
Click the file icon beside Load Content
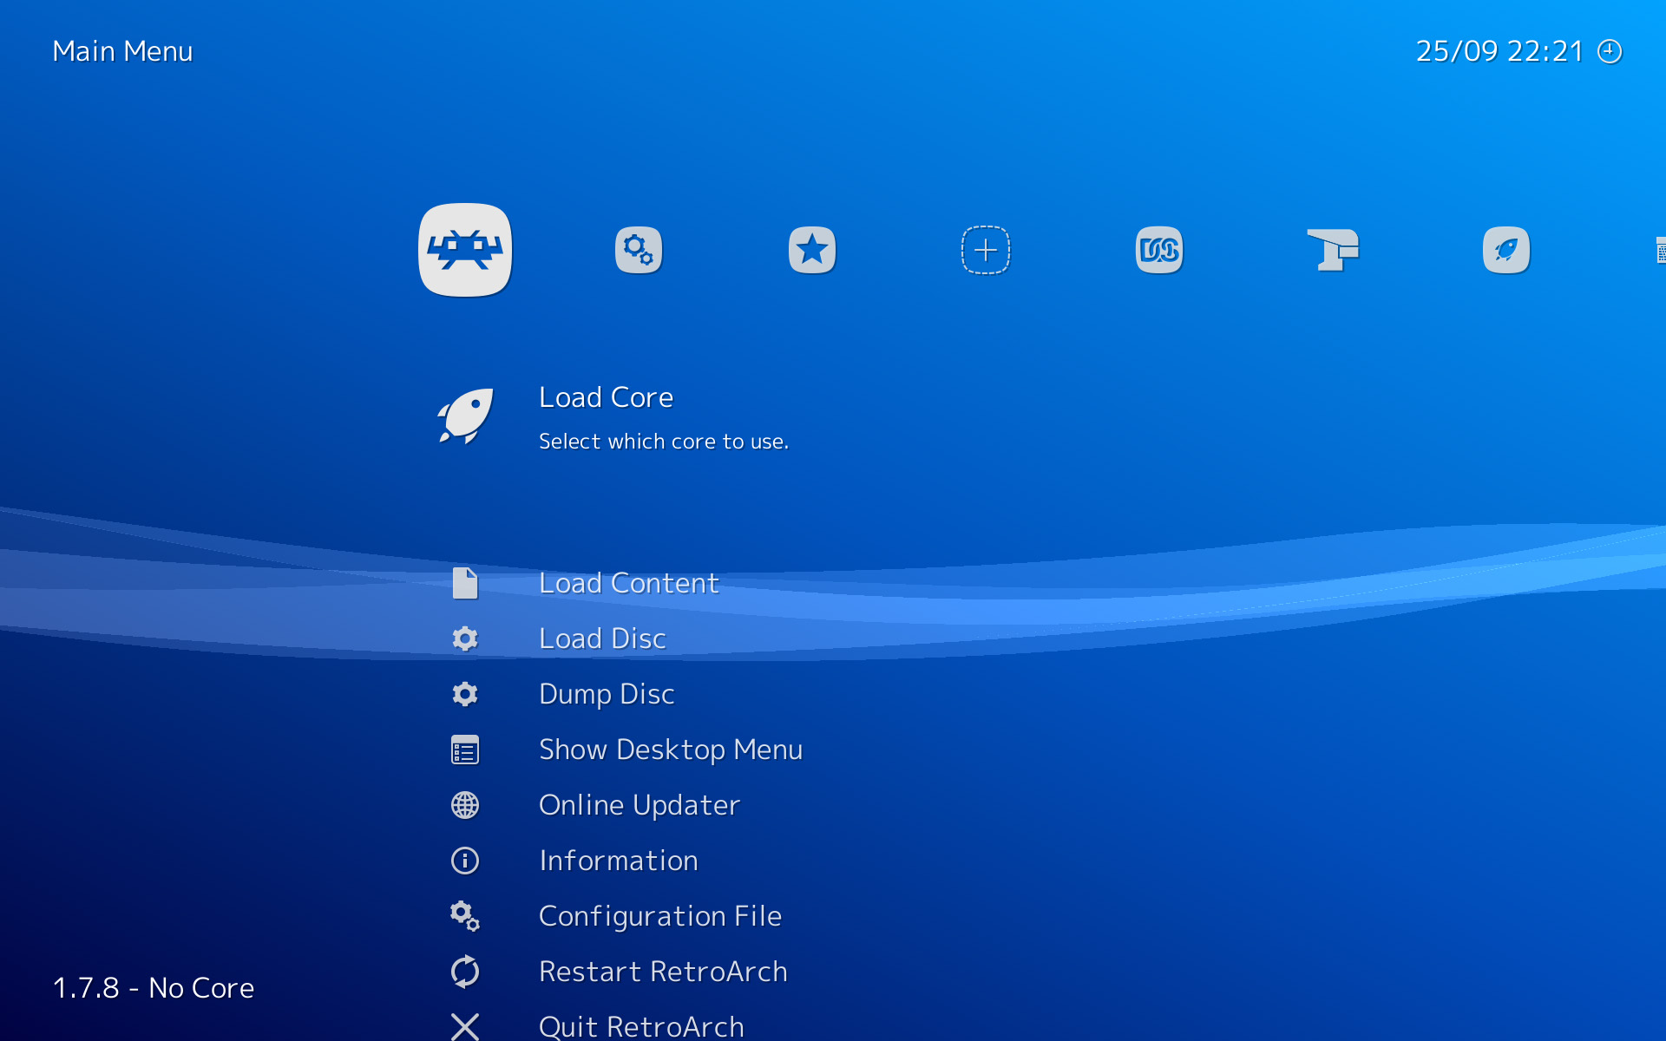coord(465,583)
